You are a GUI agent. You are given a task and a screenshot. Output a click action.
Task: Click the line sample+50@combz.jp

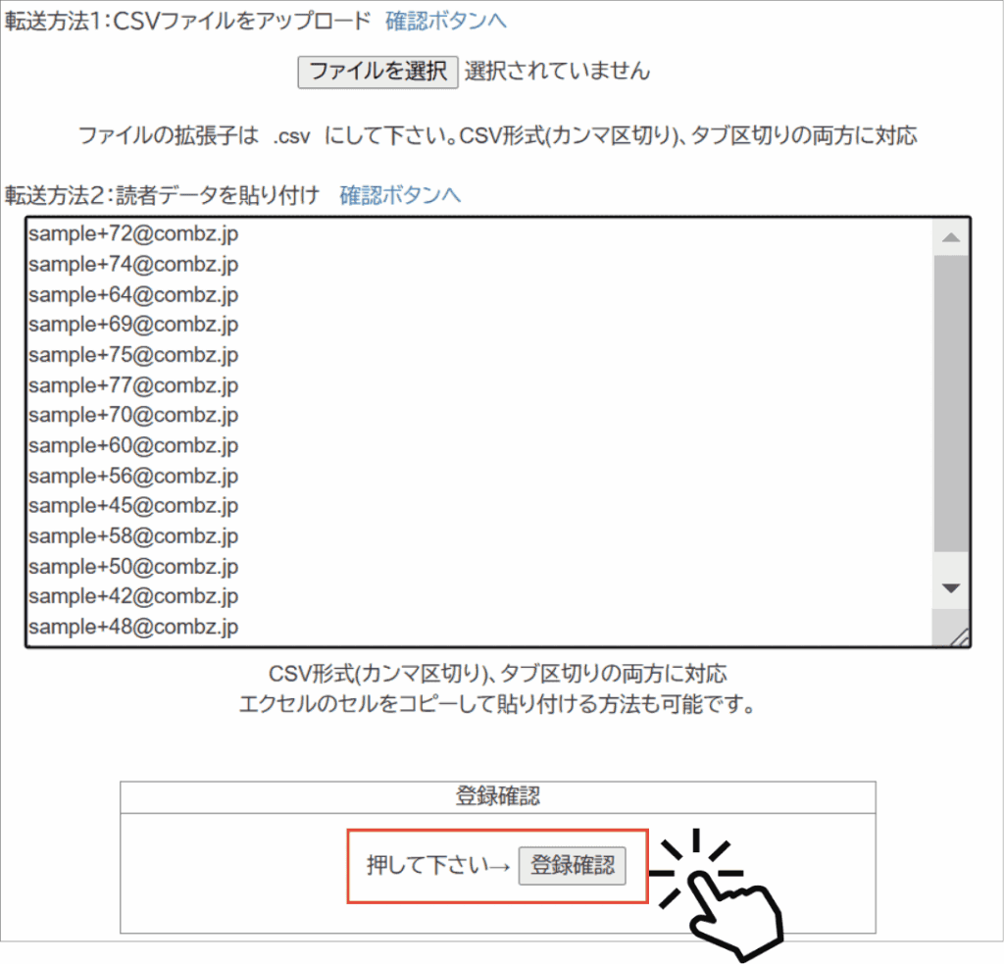pyautogui.click(x=133, y=566)
